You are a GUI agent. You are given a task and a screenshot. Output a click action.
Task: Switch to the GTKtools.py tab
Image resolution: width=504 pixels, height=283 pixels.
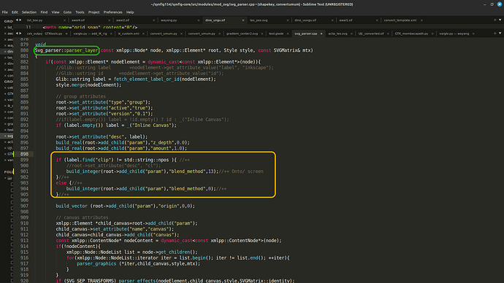53,34
